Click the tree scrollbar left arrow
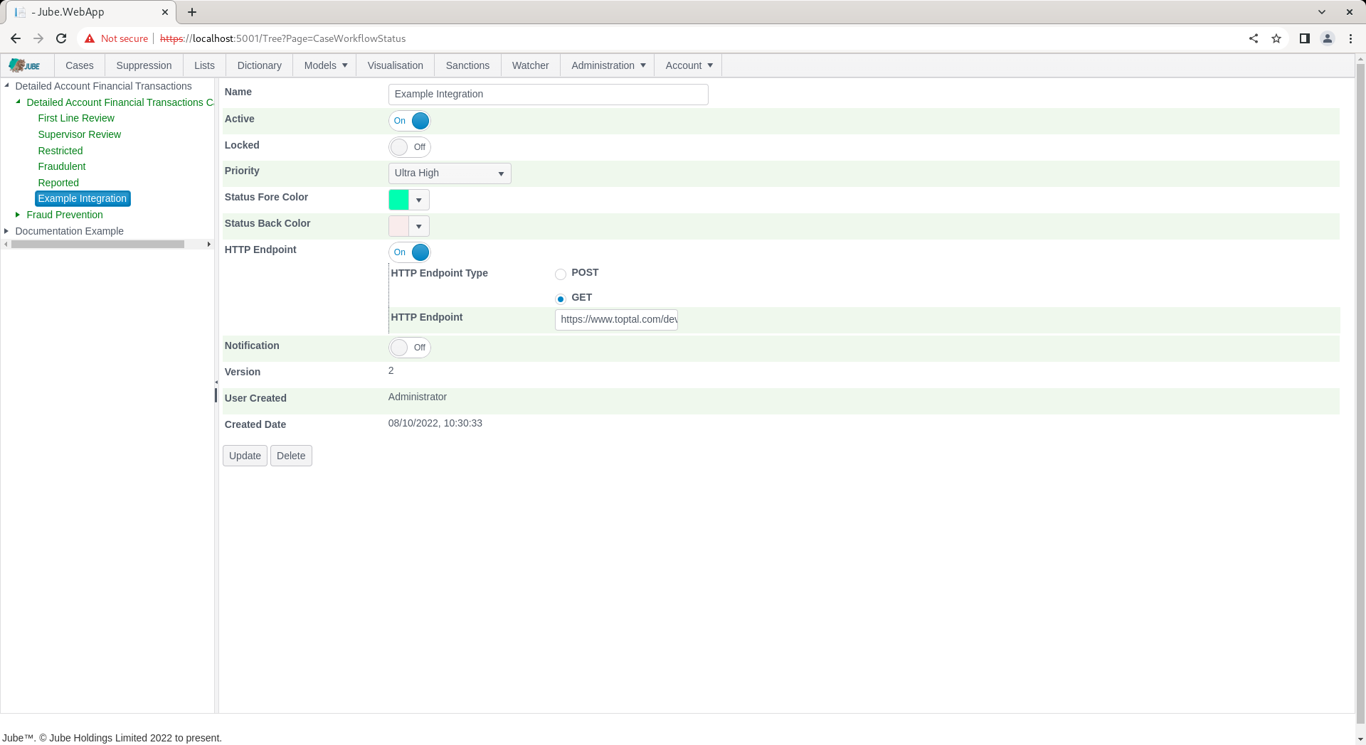The width and height of the screenshot is (1366, 745). 6,245
